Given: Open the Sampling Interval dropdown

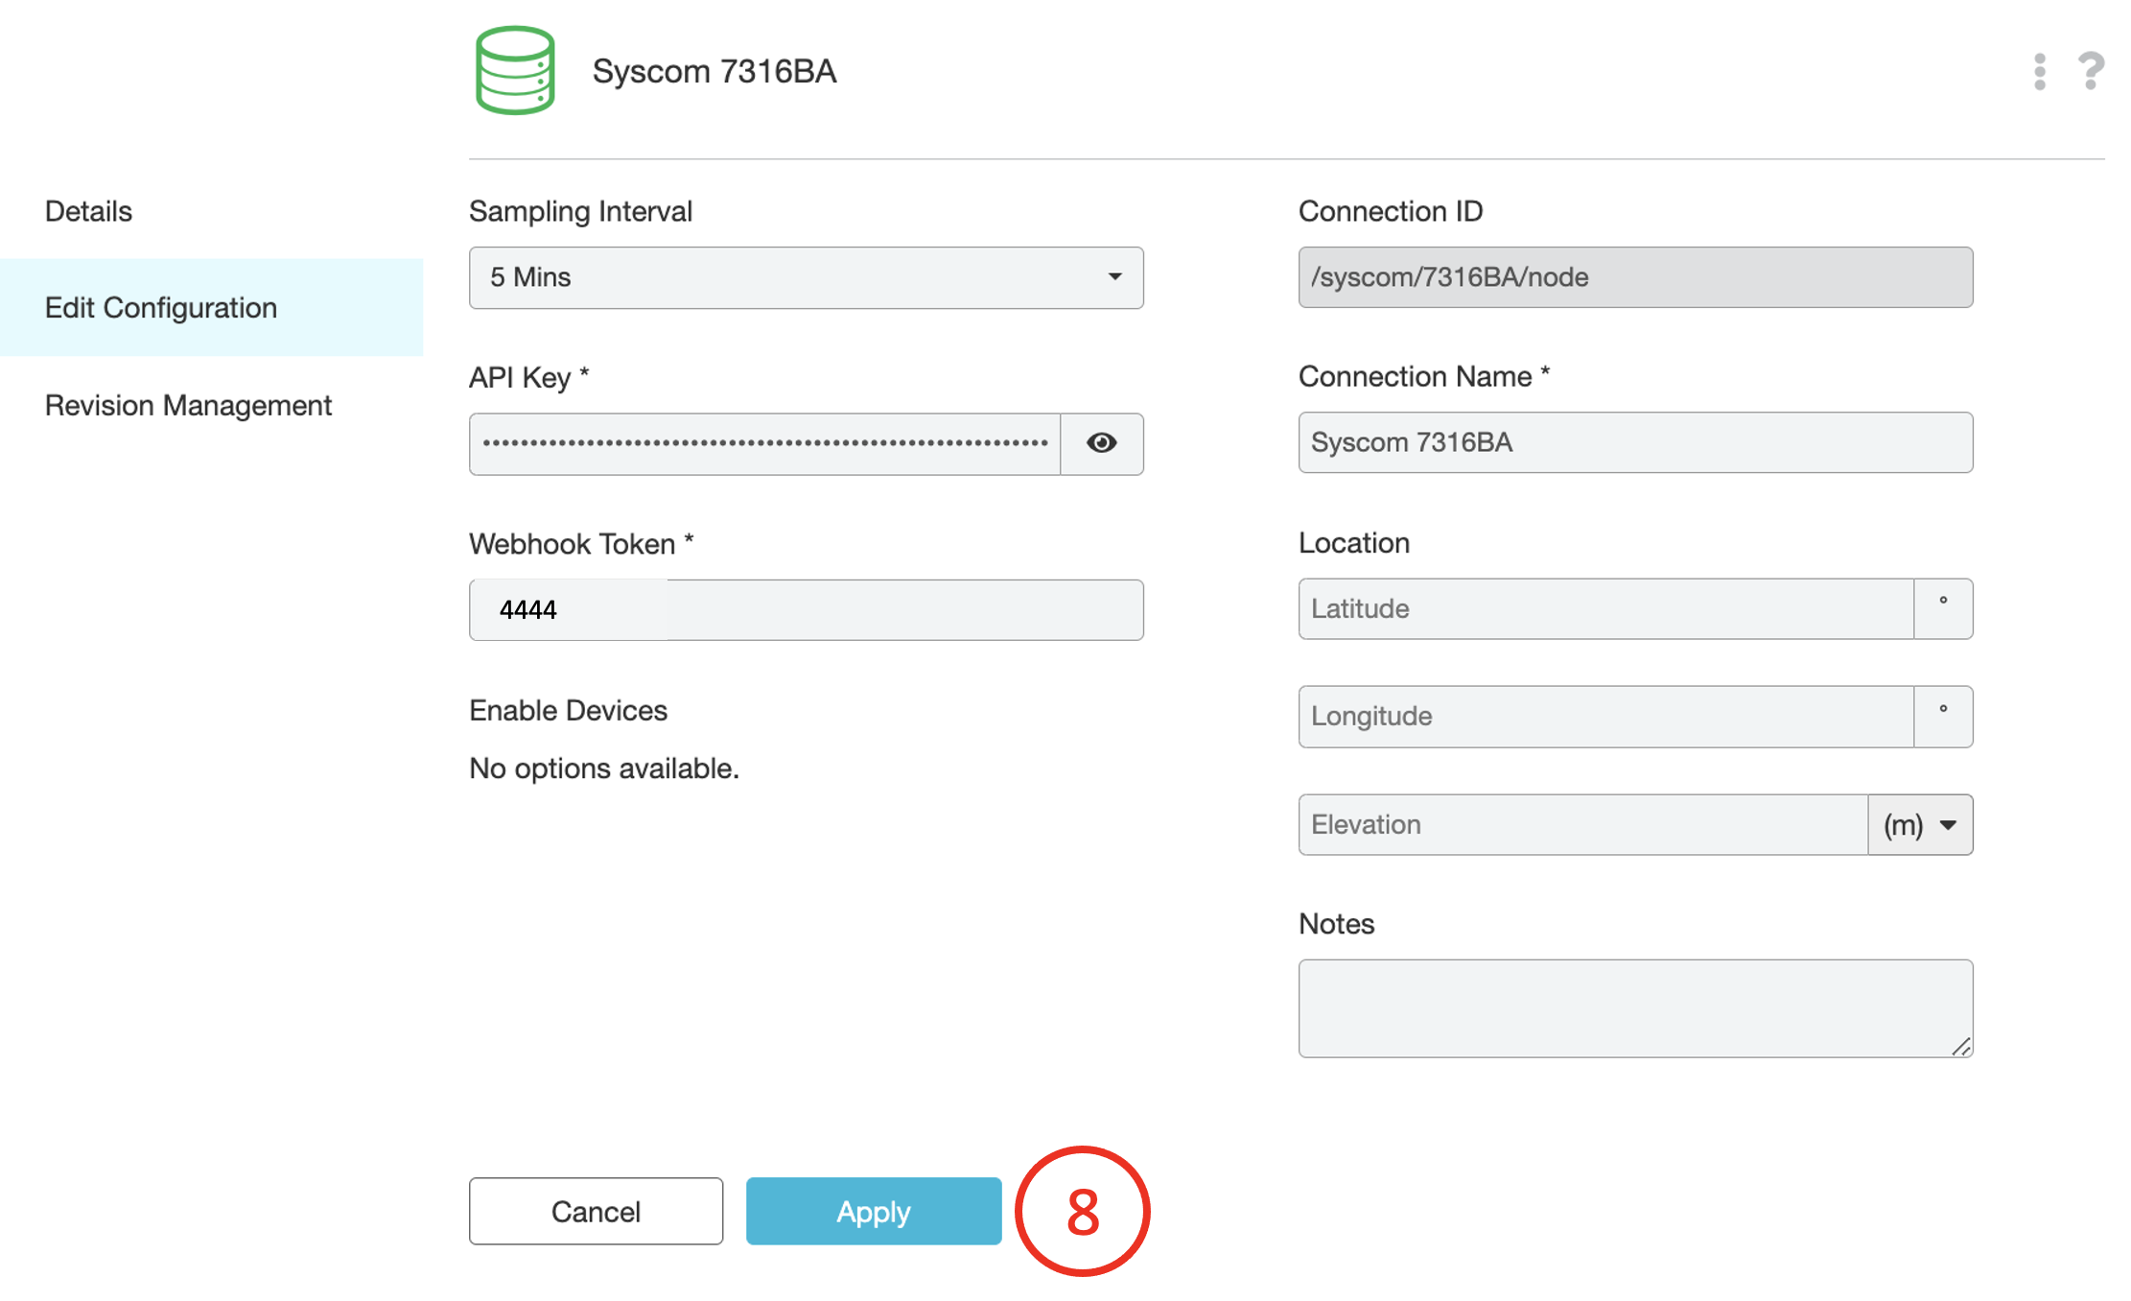Looking at the screenshot, I should click(806, 277).
